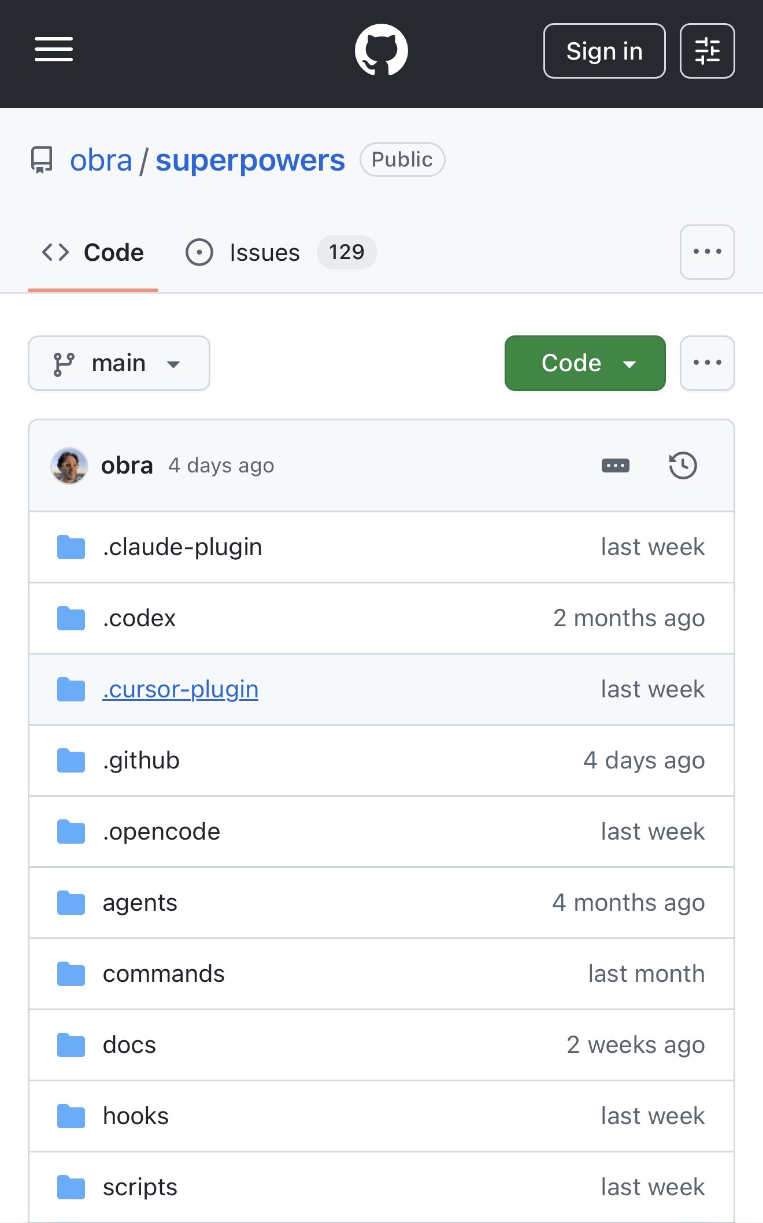Image resolution: width=763 pixels, height=1223 pixels.
Task: Open more repository tabs ellipsis button
Action: (x=707, y=252)
